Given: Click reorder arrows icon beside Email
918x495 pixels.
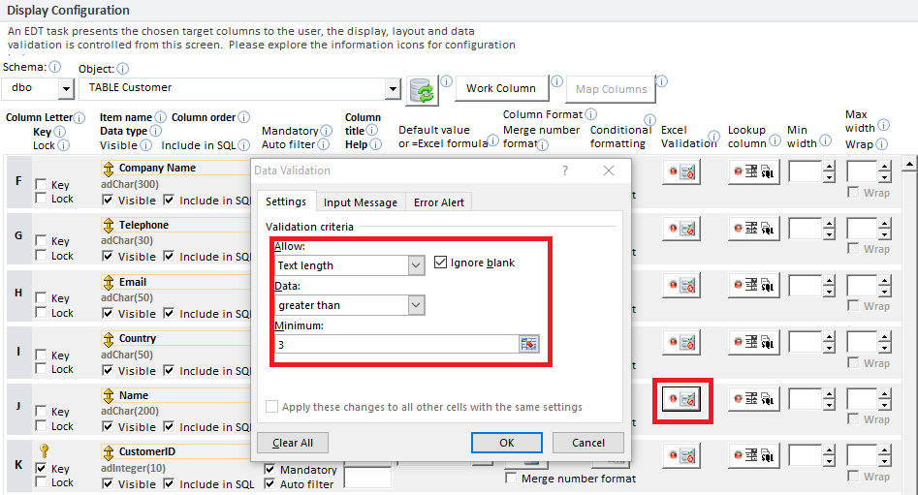Looking at the screenshot, I should (x=109, y=283).
